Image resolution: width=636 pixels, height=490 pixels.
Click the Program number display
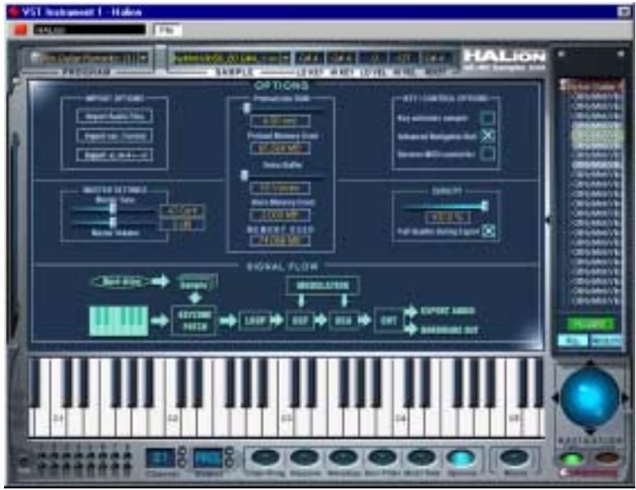208,458
